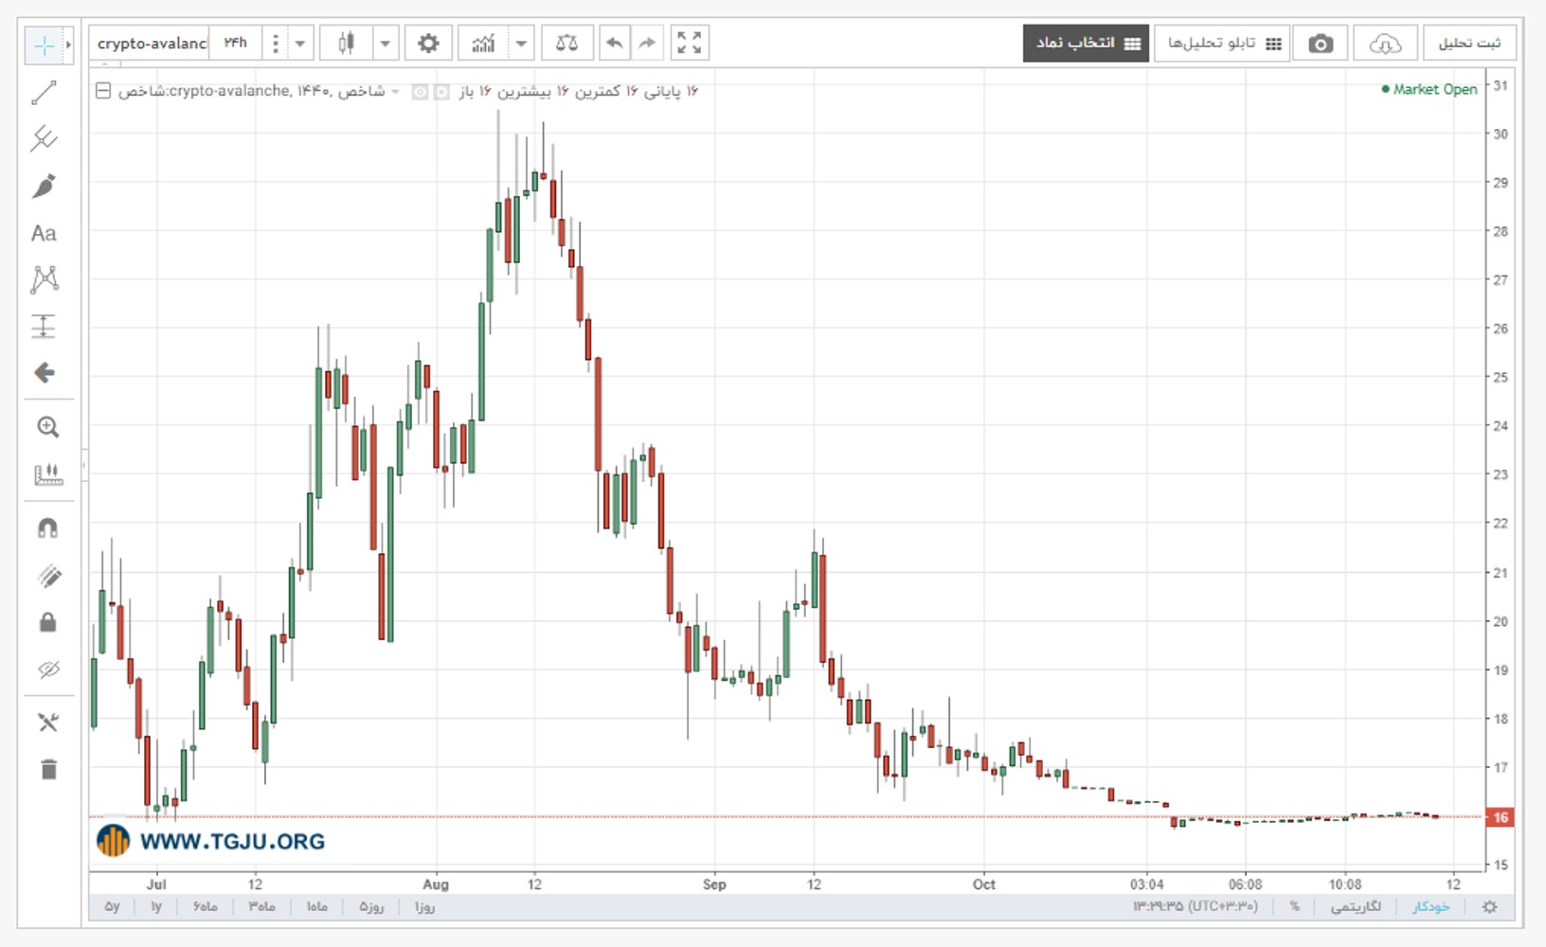Select the 1y time range

point(156,907)
